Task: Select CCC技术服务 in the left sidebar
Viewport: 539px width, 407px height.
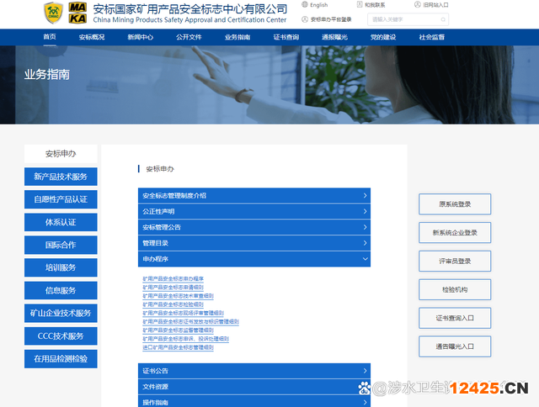Action: 61,336
